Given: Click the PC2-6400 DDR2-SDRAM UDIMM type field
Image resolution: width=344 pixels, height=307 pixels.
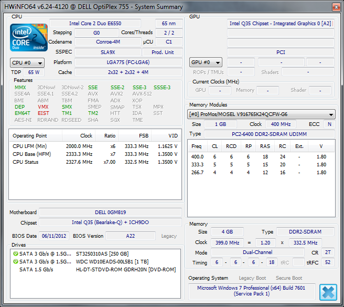Looking at the screenshot, I should pyautogui.click(x=270, y=134).
